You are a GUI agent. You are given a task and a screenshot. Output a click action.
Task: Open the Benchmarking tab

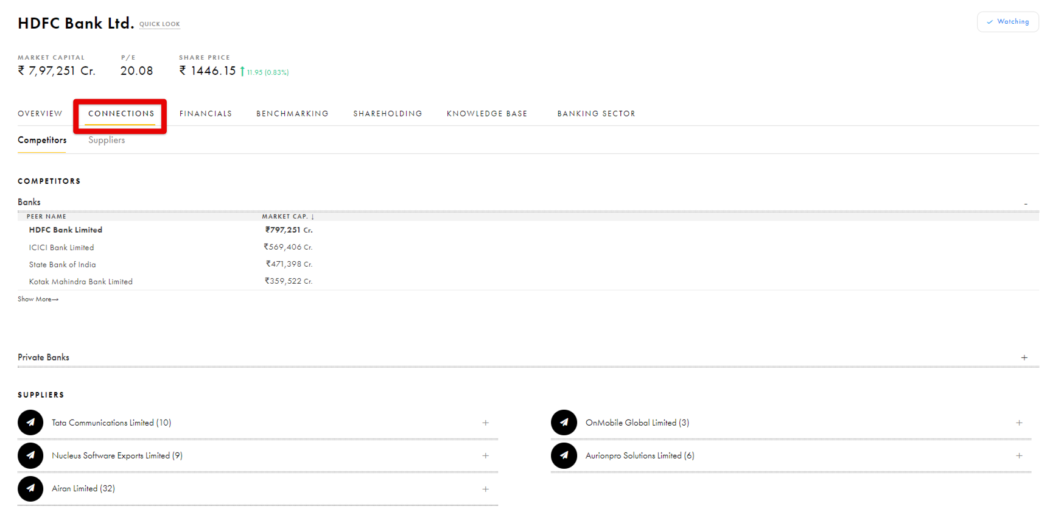pyautogui.click(x=292, y=114)
